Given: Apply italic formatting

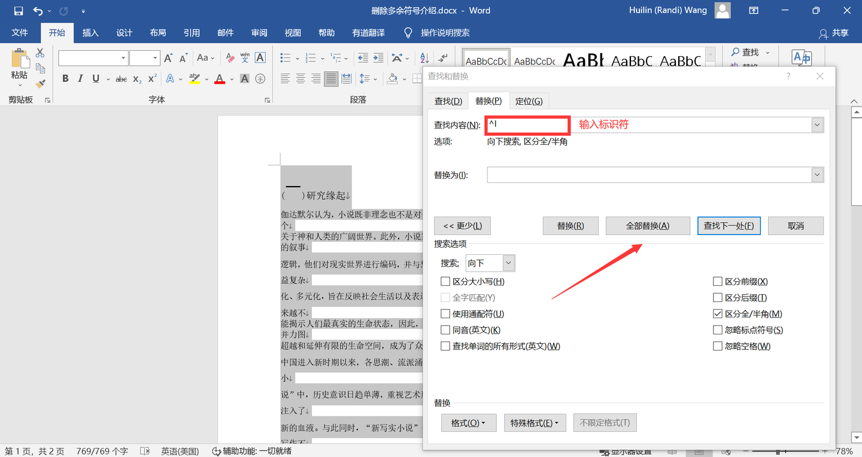Looking at the screenshot, I should [80, 78].
